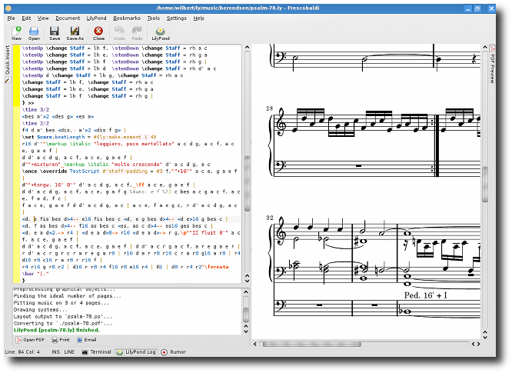512x373 pixels.
Task: Create a new document with New icon
Action: (x=16, y=33)
